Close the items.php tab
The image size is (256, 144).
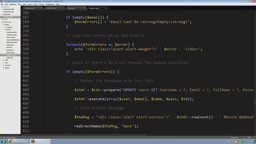coord(84,8)
